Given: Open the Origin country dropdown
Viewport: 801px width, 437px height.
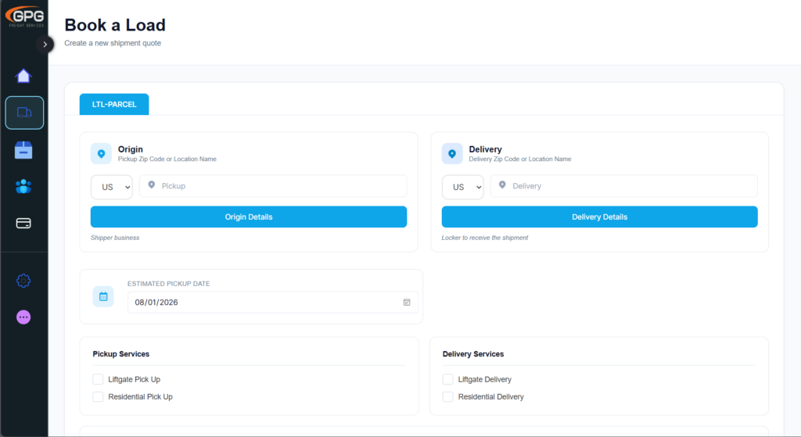Looking at the screenshot, I should coord(112,187).
